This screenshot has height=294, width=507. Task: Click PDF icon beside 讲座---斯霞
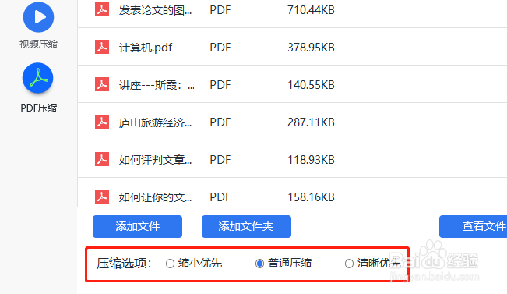point(102,84)
